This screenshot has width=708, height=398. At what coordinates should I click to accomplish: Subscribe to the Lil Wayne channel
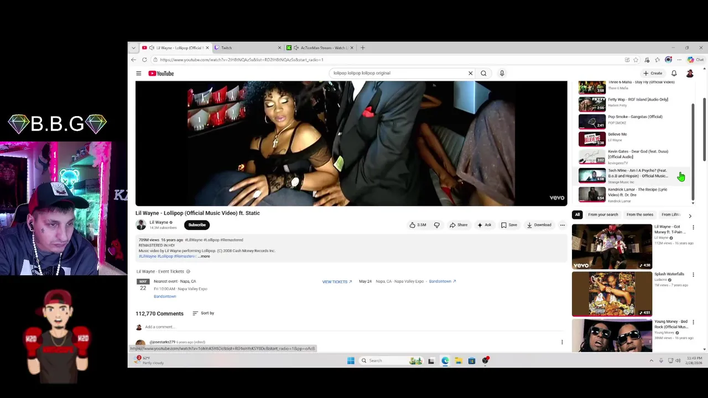(197, 225)
